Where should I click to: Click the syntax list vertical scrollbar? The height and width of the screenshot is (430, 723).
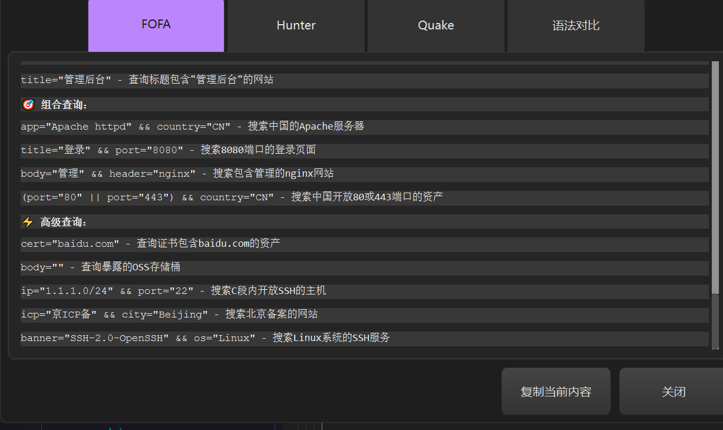715,177
